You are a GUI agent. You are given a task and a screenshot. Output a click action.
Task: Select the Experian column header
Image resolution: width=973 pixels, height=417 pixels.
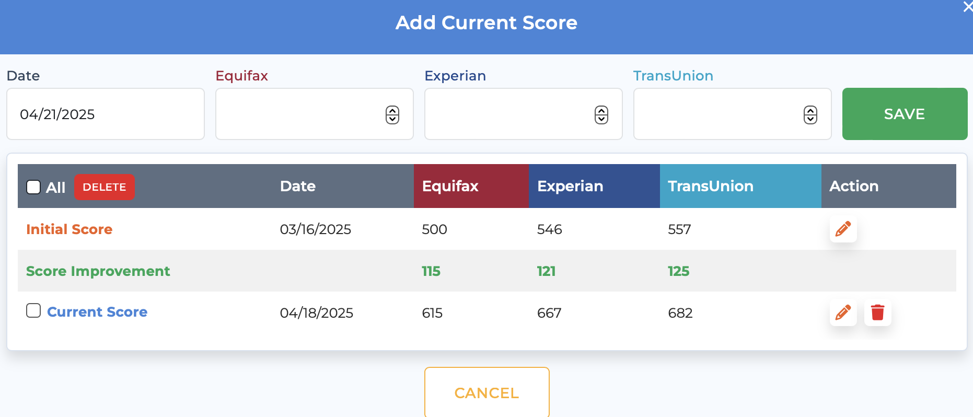594,186
